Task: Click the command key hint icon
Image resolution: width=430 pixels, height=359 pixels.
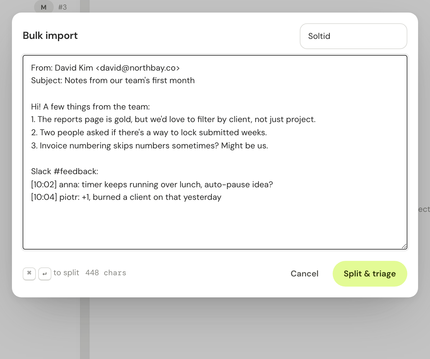Action: 29,274
